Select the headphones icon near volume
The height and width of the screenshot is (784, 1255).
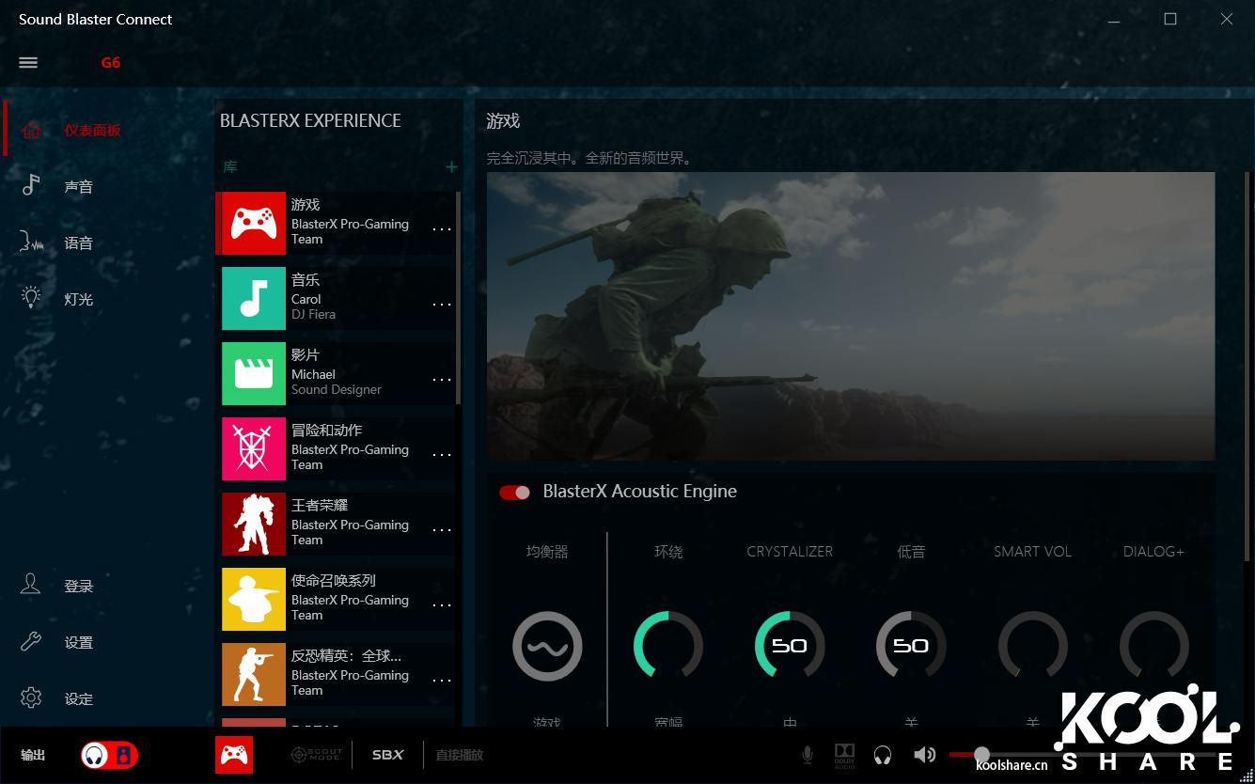point(882,755)
